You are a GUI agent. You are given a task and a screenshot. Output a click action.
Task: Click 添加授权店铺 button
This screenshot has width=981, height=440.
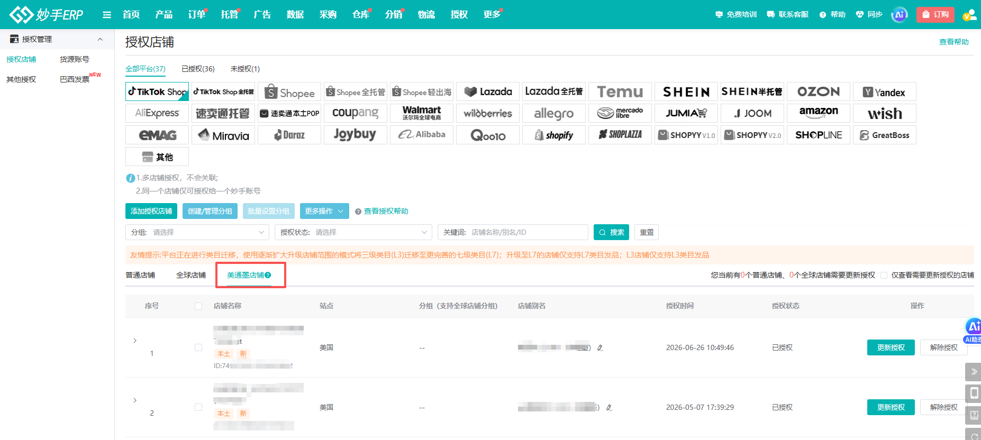[x=151, y=211]
